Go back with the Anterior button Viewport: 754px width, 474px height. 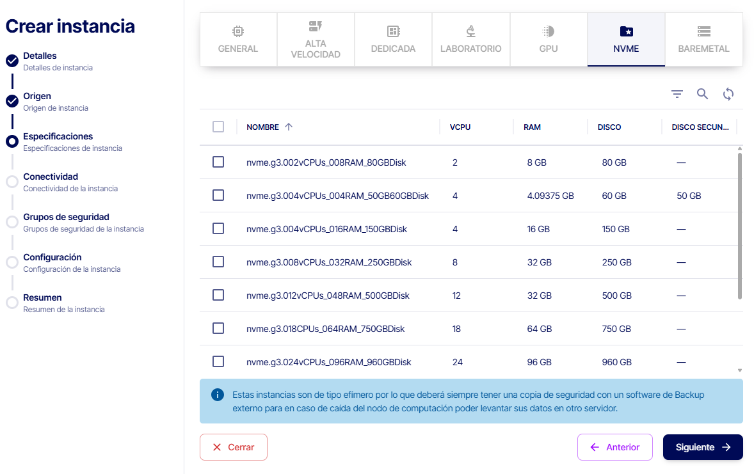click(x=615, y=447)
